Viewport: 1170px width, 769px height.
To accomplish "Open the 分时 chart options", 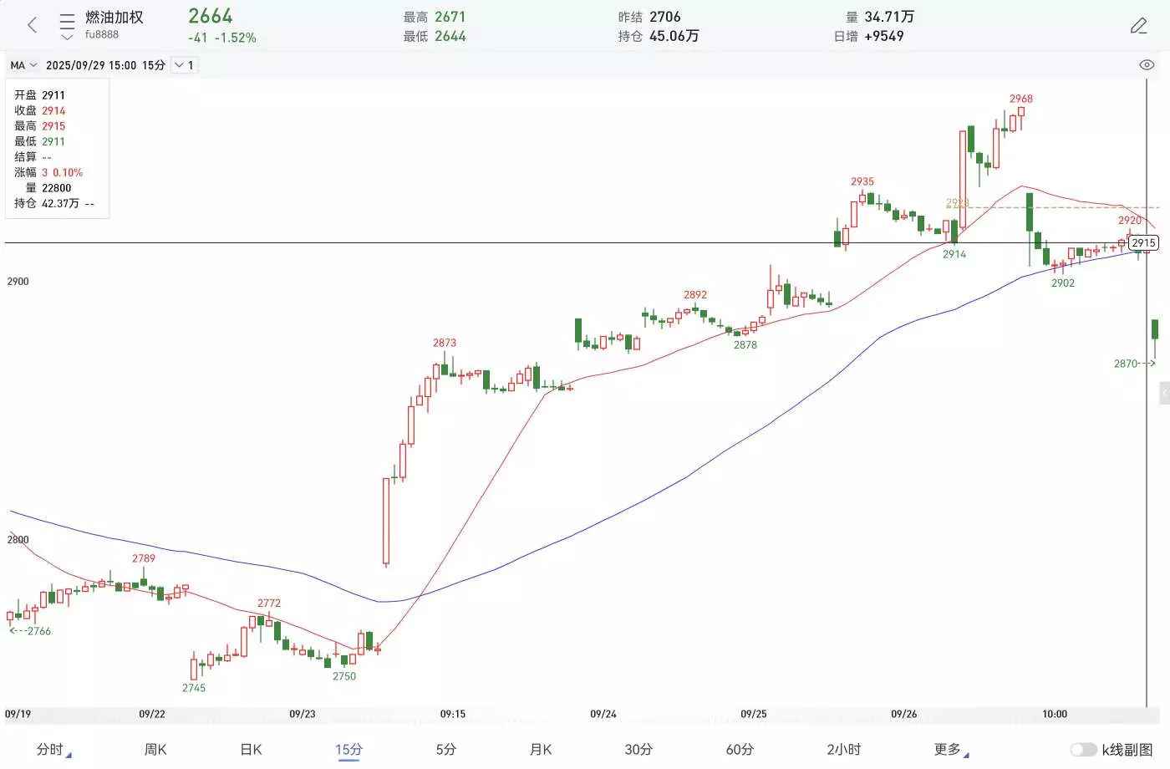I will pos(53,750).
